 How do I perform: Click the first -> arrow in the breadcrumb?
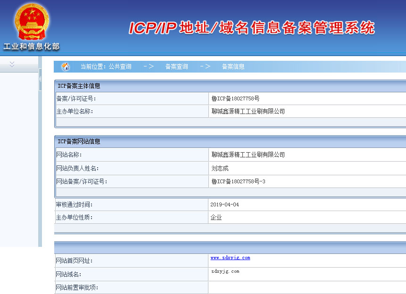[148, 66]
